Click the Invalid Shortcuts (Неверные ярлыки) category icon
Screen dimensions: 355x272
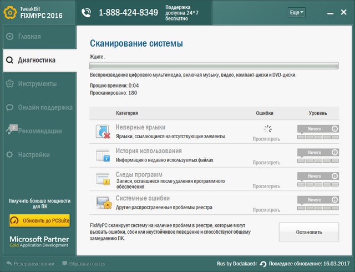point(103,132)
